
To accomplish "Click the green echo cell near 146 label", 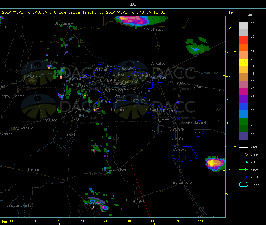I will (x=197, y=46).
